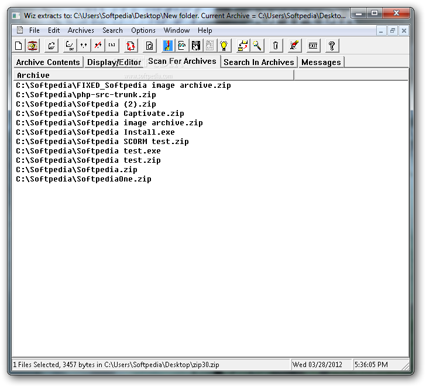This screenshot has height=387, width=426.
Task: Click the Archive column header
Action: click(x=154, y=76)
